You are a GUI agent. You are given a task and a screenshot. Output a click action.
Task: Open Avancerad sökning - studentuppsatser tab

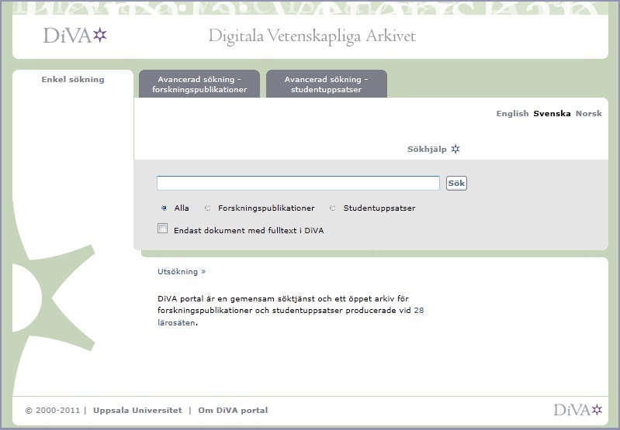(x=326, y=84)
